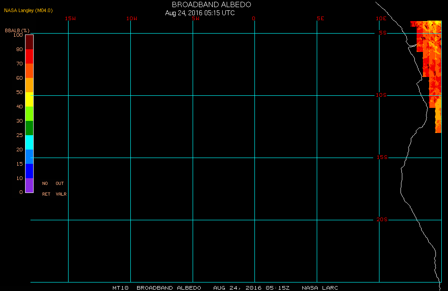
Task: Click 'NASA LARC' in the footer caption
Action: click(x=320, y=288)
